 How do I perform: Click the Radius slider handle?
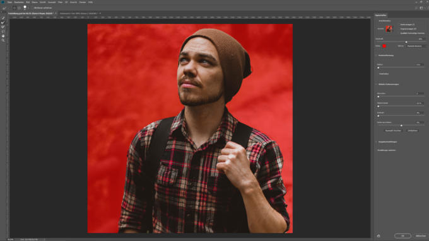(x=379, y=68)
